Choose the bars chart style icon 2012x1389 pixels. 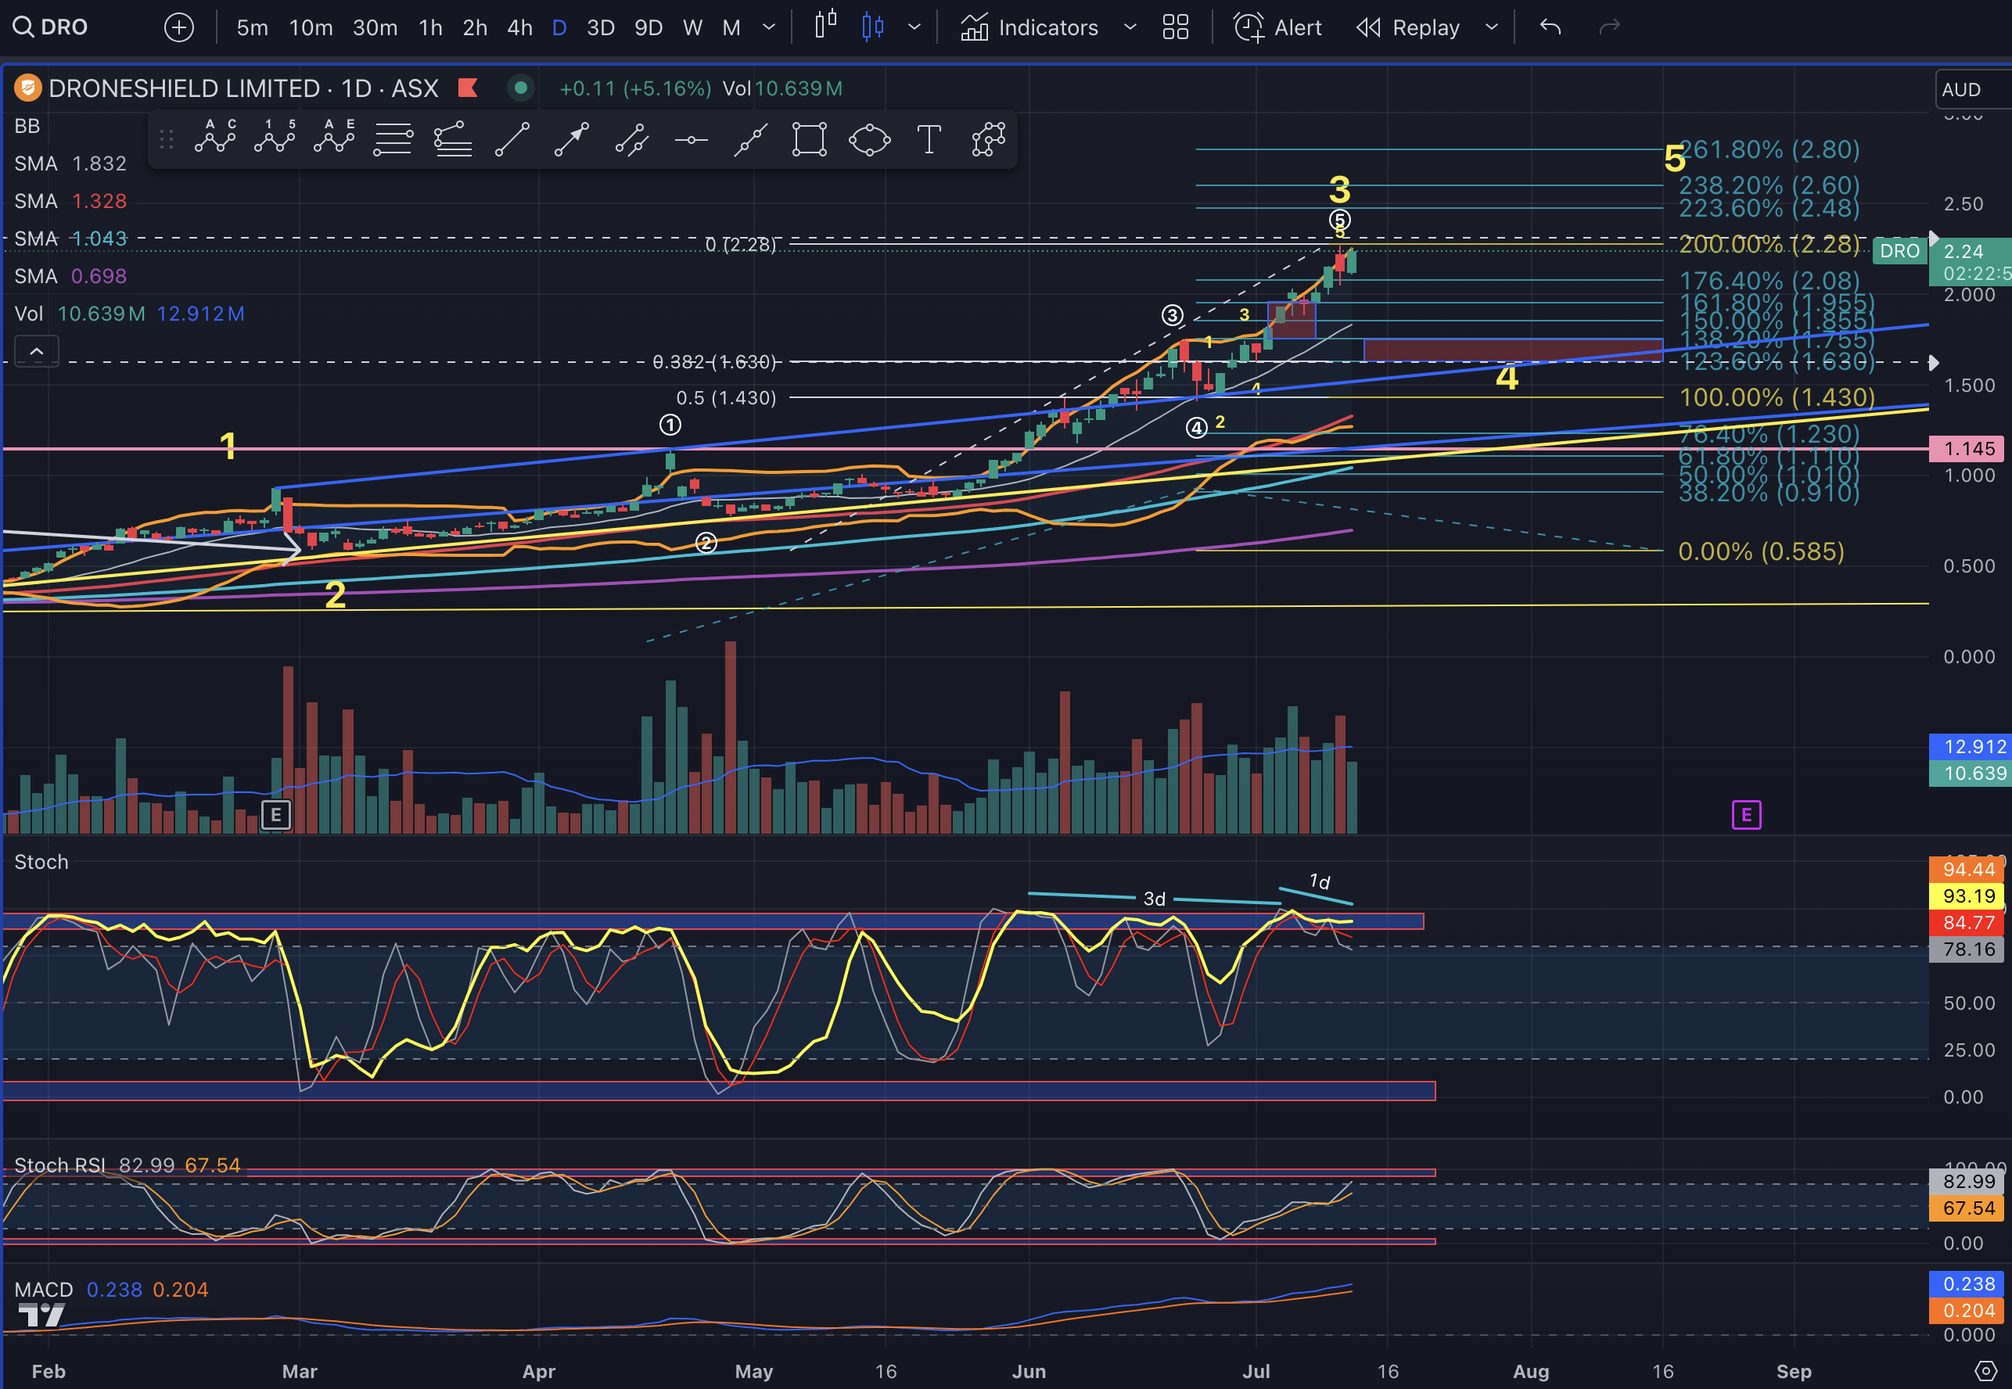point(825,25)
